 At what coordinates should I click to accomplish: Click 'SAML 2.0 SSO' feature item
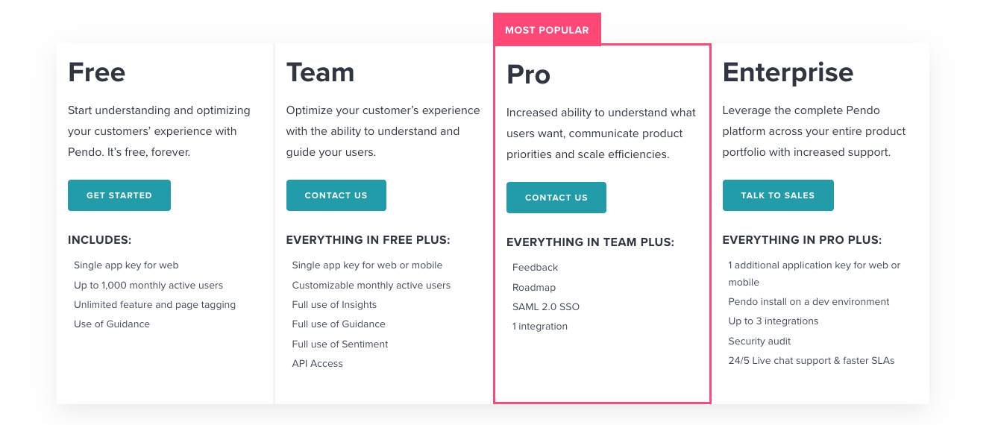tap(546, 307)
